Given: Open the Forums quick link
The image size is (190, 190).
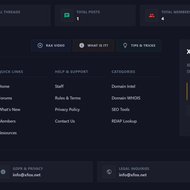Looking at the screenshot, I should pos(6,98).
